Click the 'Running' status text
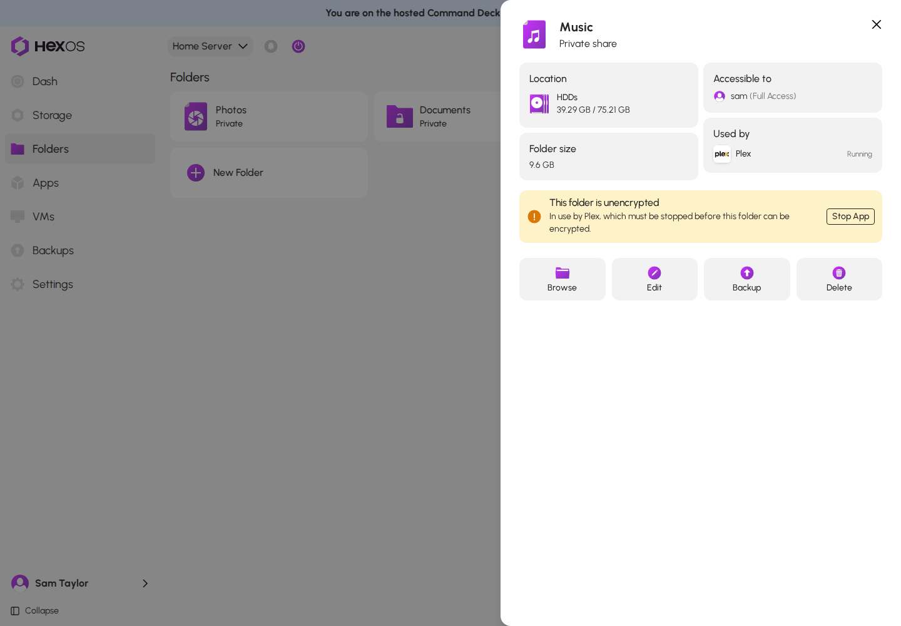 pyautogui.click(x=860, y=155)
